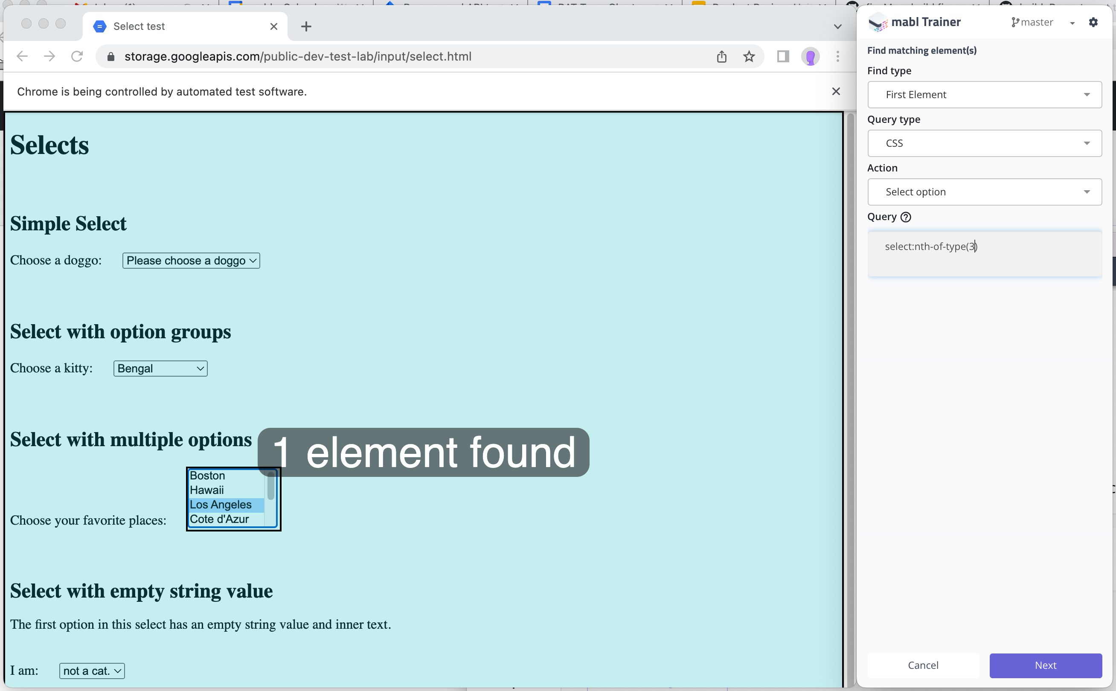Click into the CSS Query text field

(x=984, y=253)
